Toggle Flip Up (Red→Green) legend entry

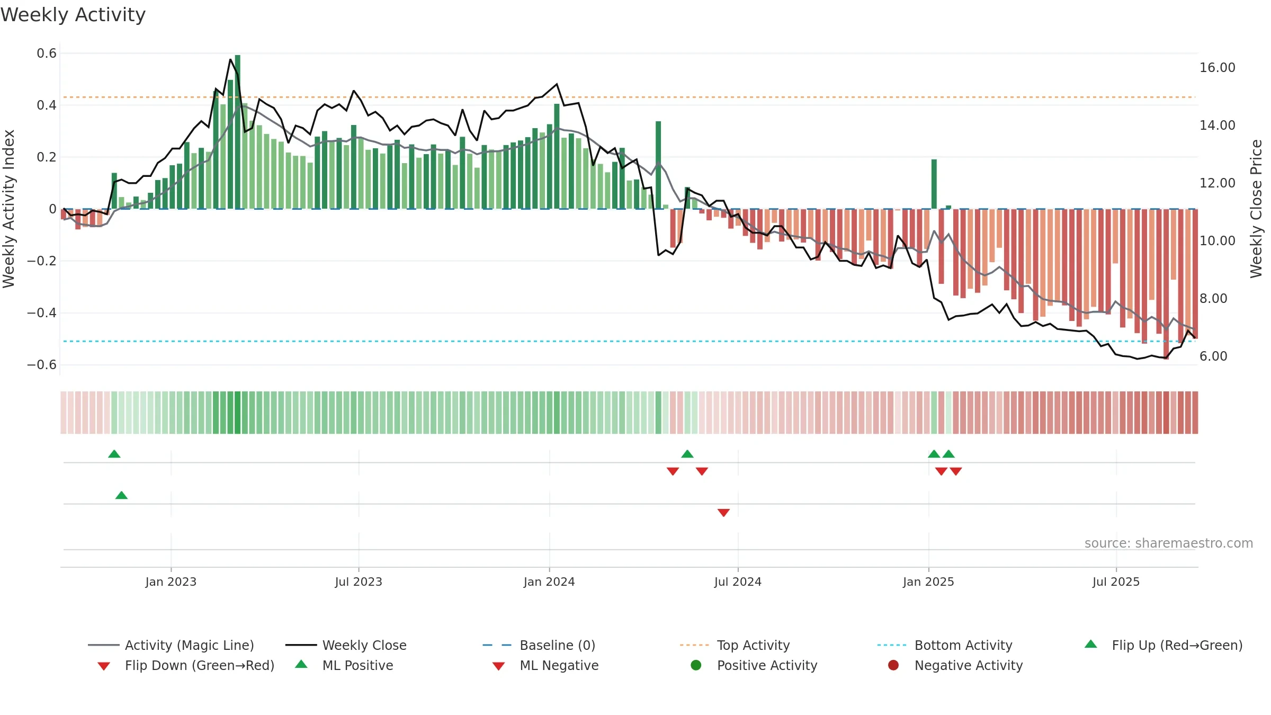click(1163, 645)
